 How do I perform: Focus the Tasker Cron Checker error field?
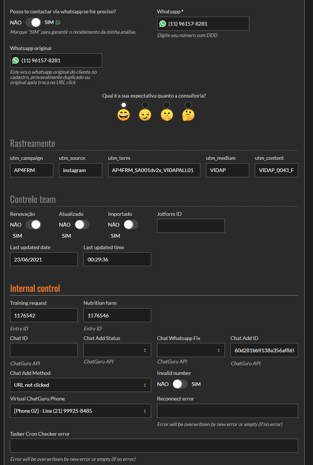[154, 446]
